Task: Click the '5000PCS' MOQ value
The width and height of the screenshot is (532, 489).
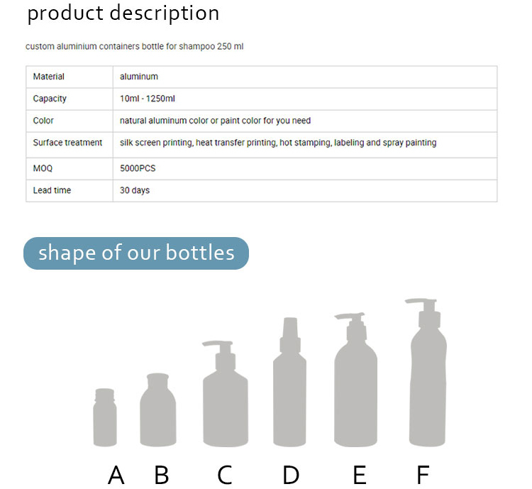Action: 138,168
